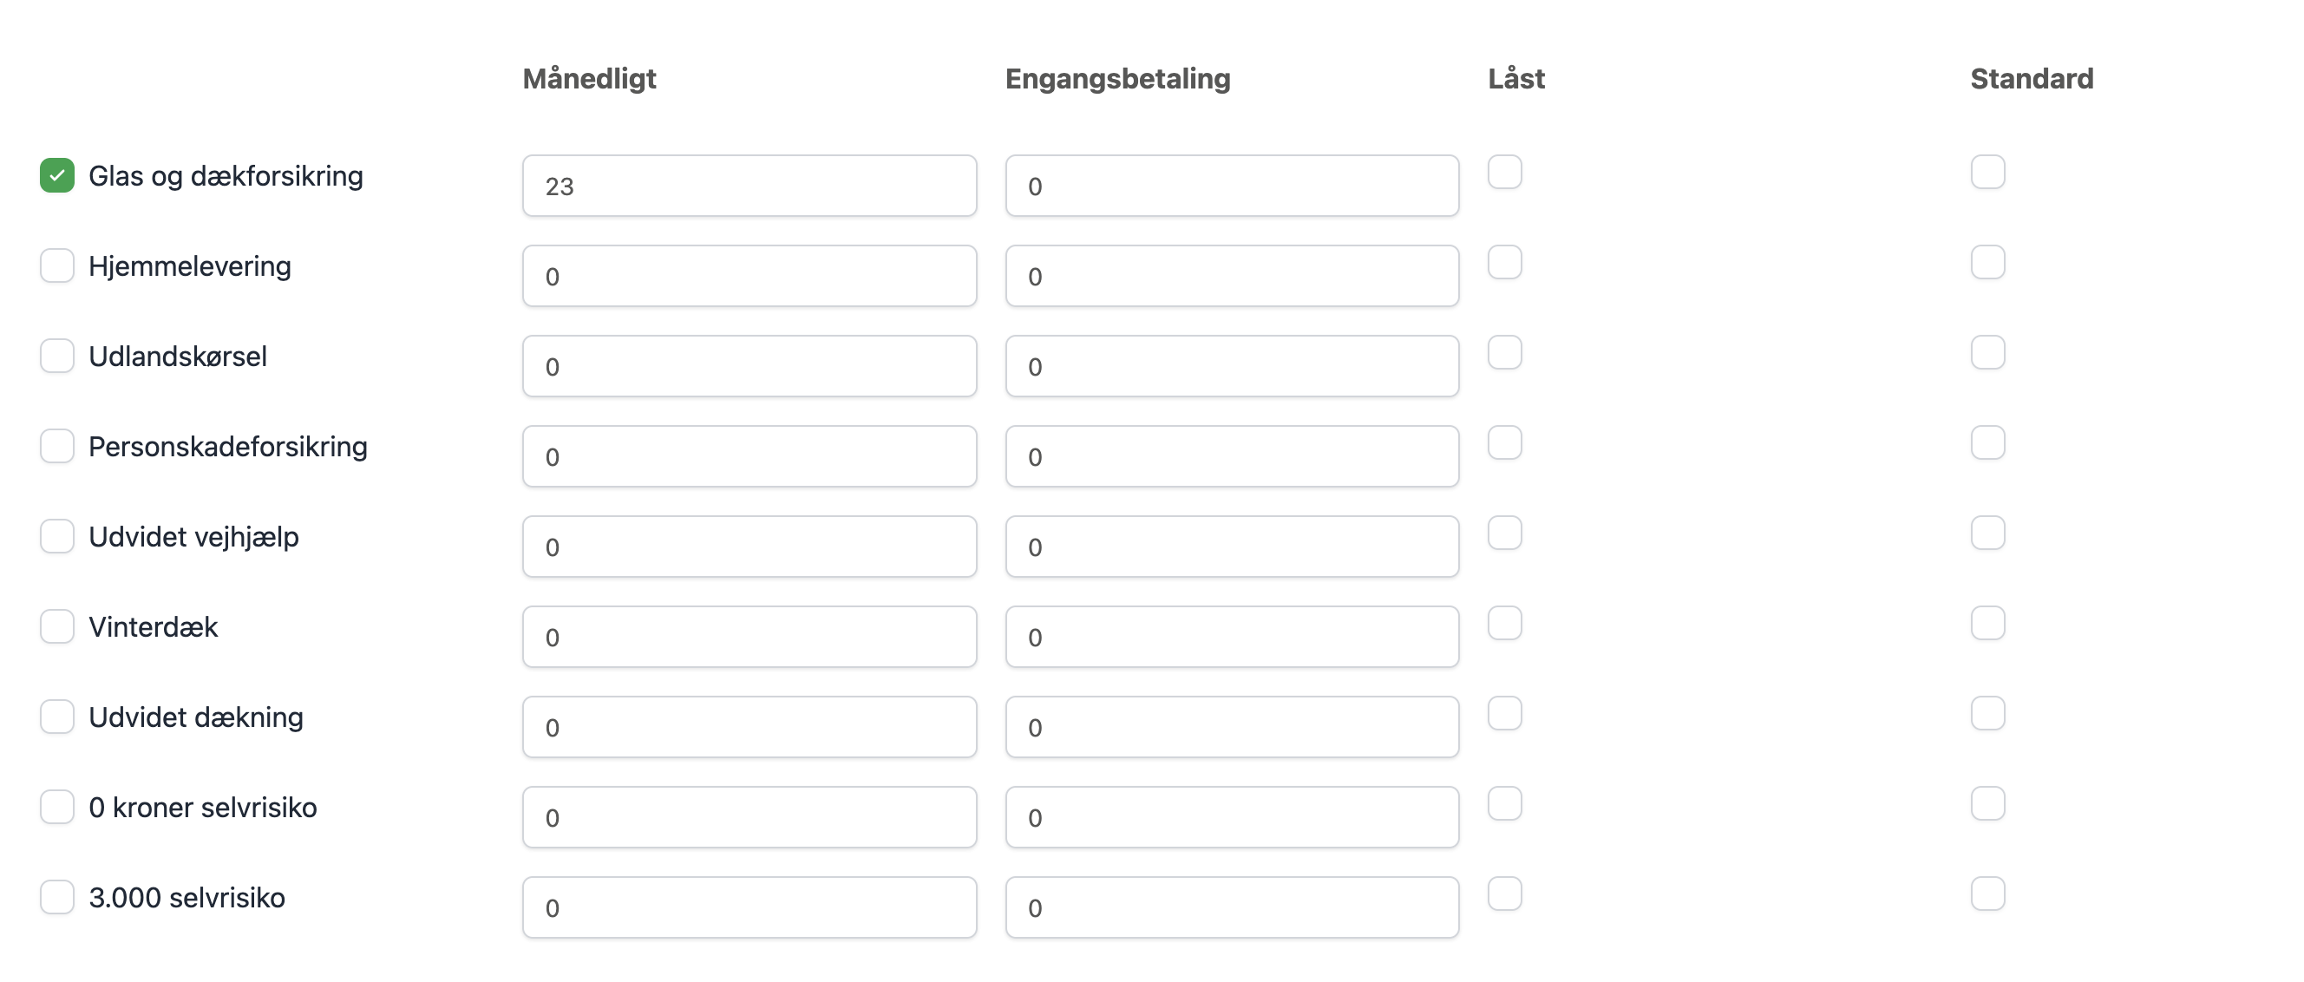2304x982 pixels.
Task: Click Månedligt field for Glas og dækforsikring
Action: pyautogui.click(x=749, y=186)
